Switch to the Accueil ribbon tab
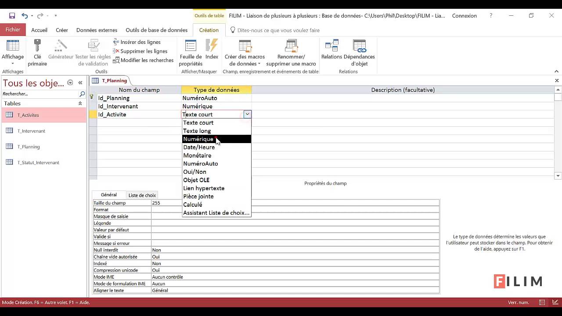This screenshot has height=316, width=562. tap(40, 30)
